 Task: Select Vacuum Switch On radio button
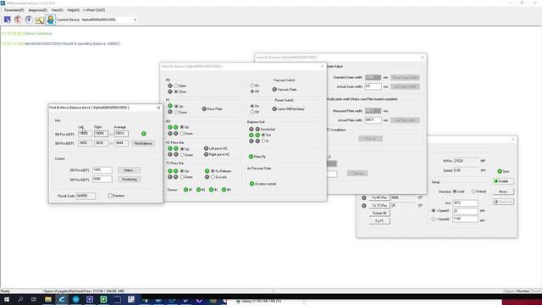[x=252, y=86]
